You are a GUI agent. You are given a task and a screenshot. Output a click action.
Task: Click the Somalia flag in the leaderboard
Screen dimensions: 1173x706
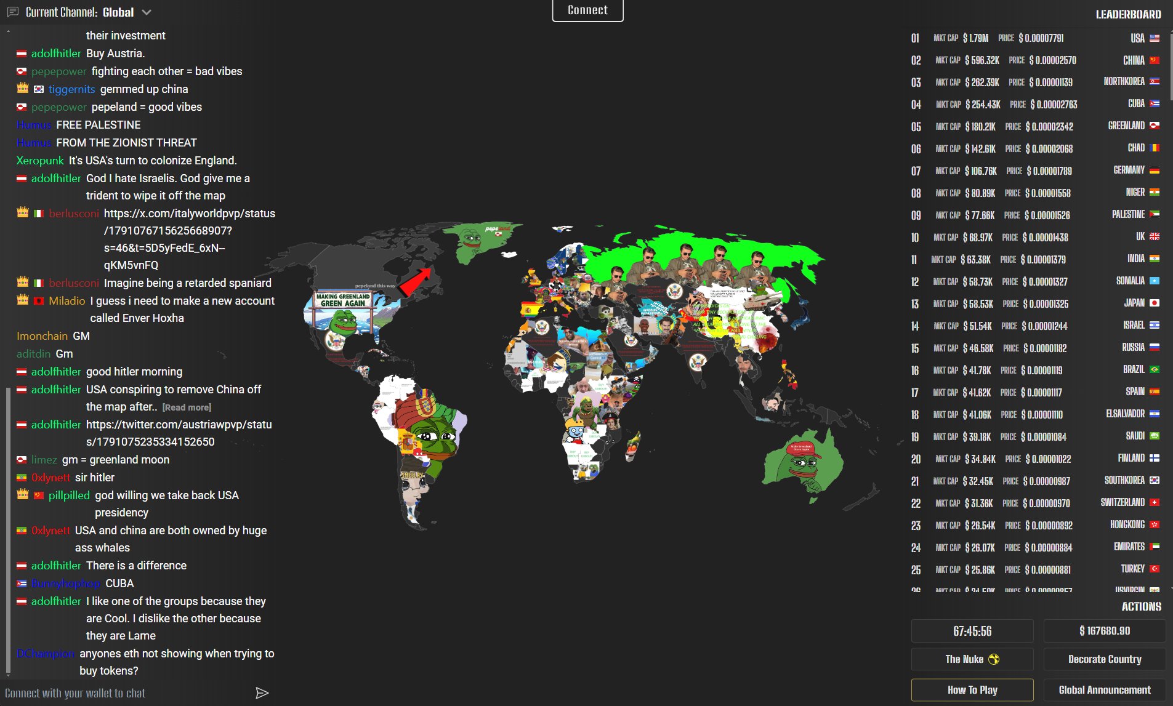pos(1155,281)
